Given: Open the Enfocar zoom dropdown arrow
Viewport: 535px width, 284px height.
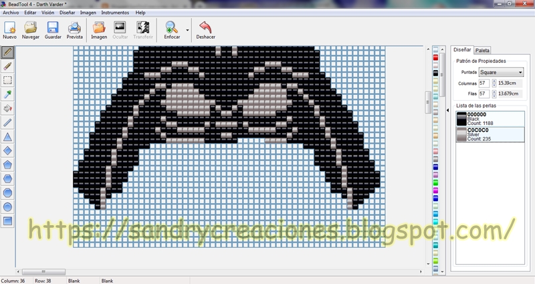Looking at the screenshot, I should point(187,30).
